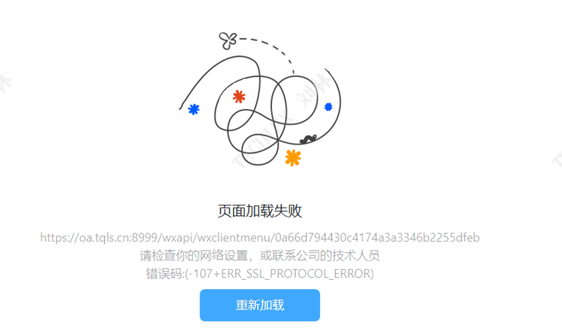The width and height of the screenshot is (562, 334).
Task: Click the blue asterisk left of the scribble
Action: (x=194, y=109)
